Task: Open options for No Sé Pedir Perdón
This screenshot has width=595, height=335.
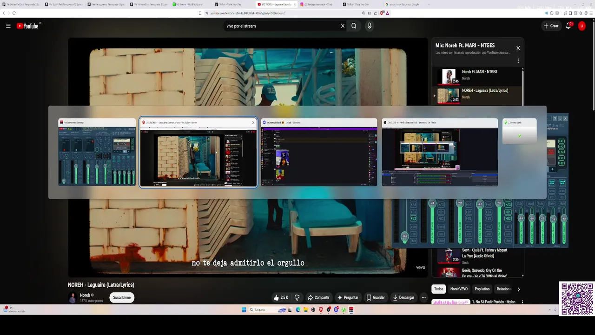Action: pyautogui.click(x=522, y=302)
